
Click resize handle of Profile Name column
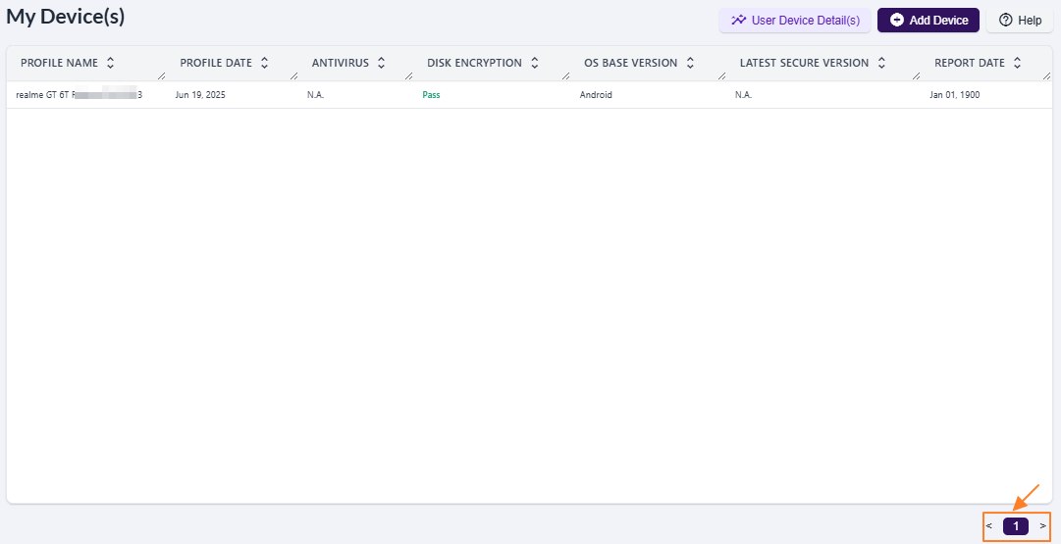click(161, 75)
